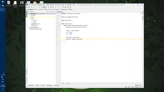Click the Back navigation arrow
164x92 pixels.
tap(34, 7)
